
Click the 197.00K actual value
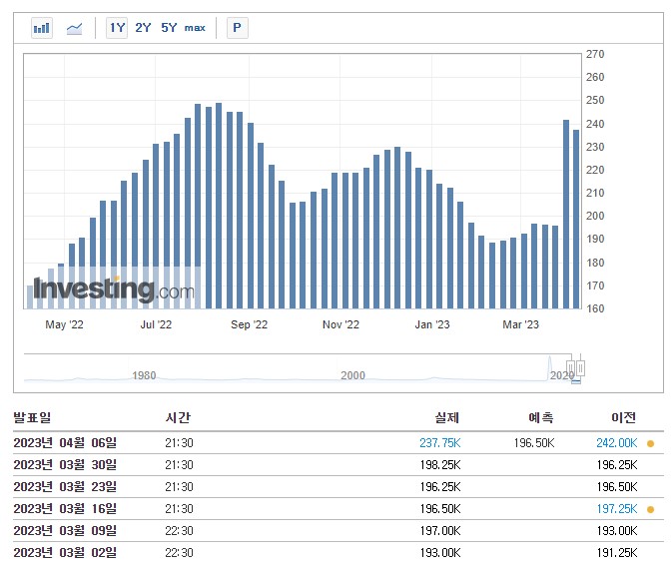coord(440,531)
